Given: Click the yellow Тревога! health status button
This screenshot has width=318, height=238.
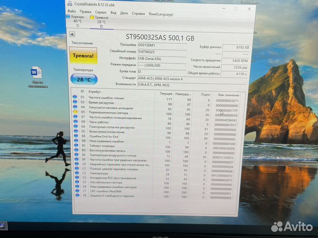Looking at the screenshot, I should point(83,56).
